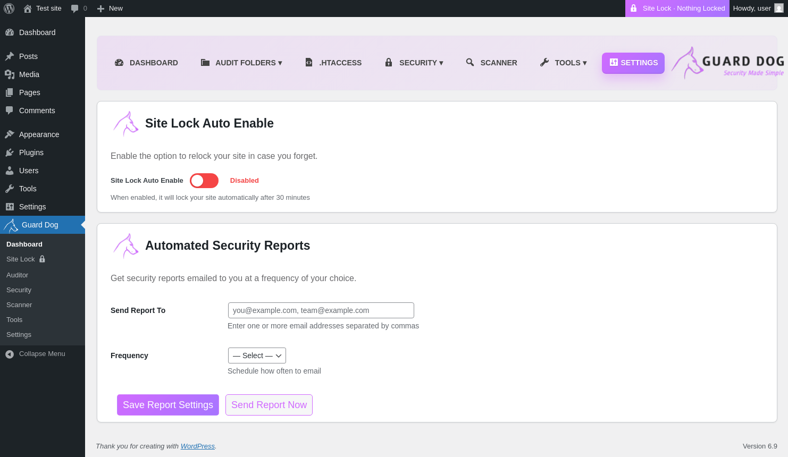Go to the Guard Dog Dashboard tab
The image size is (788, 457).
pyautogui.click(x=147, y=63)
